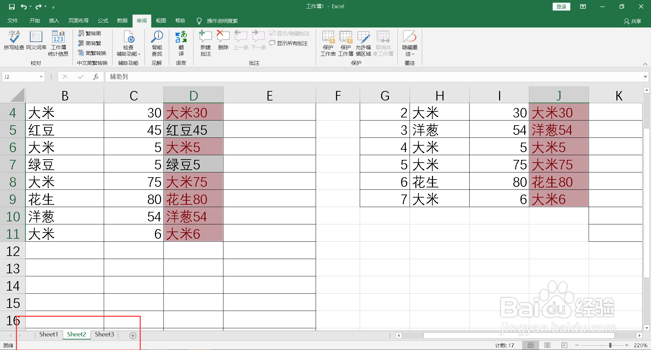Image resolution: width=651 pixels, height=350 pixels.
Task: Toggle 隐藏墨迹 hide ink
Action: [x=409, y=42]
